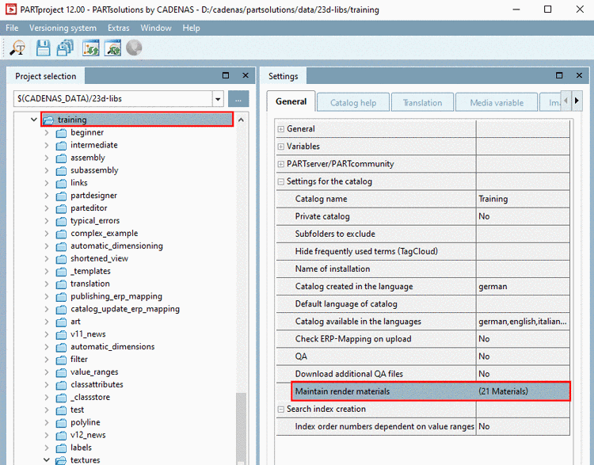Click the browse button beside path field
Image resolution: width=594 pixels, height=465 pixels.
[238, 99]
